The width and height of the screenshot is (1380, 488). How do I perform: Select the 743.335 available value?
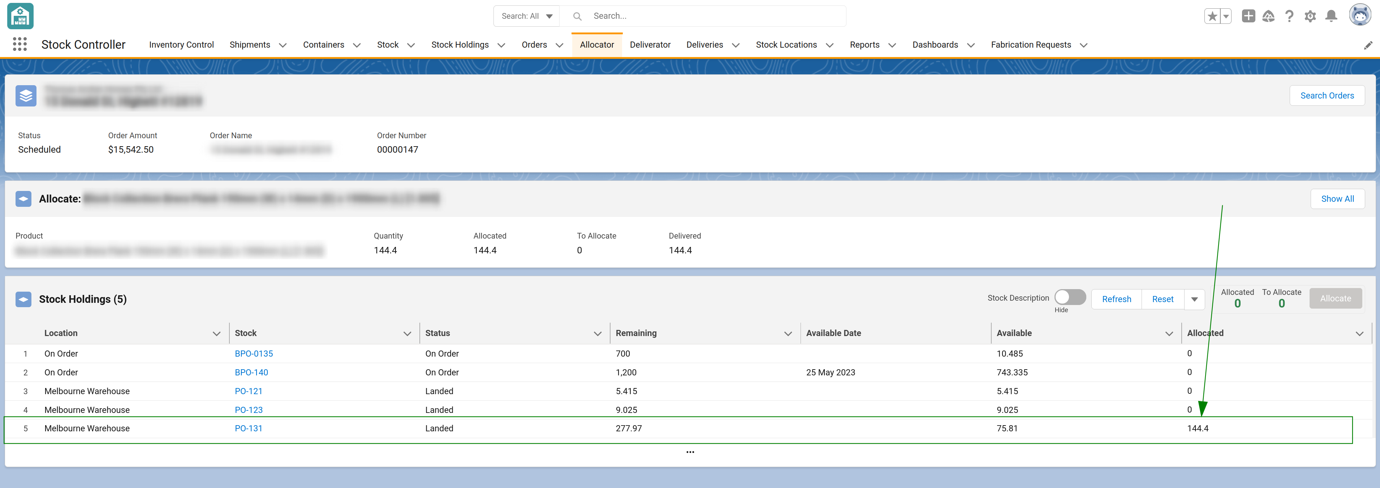coord(1012,372)
